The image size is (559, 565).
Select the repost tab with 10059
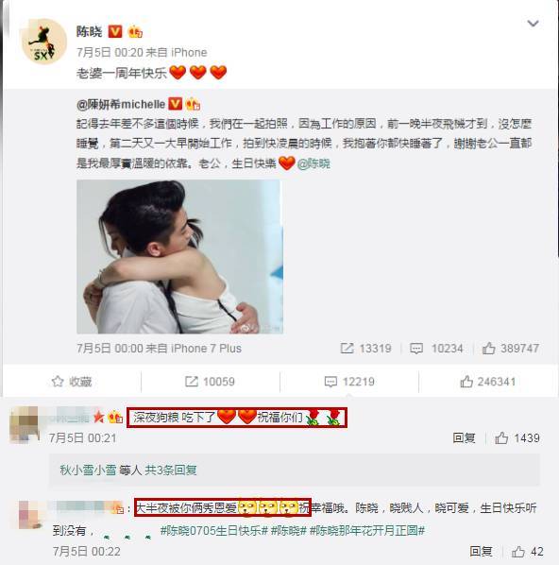point(210,382)
